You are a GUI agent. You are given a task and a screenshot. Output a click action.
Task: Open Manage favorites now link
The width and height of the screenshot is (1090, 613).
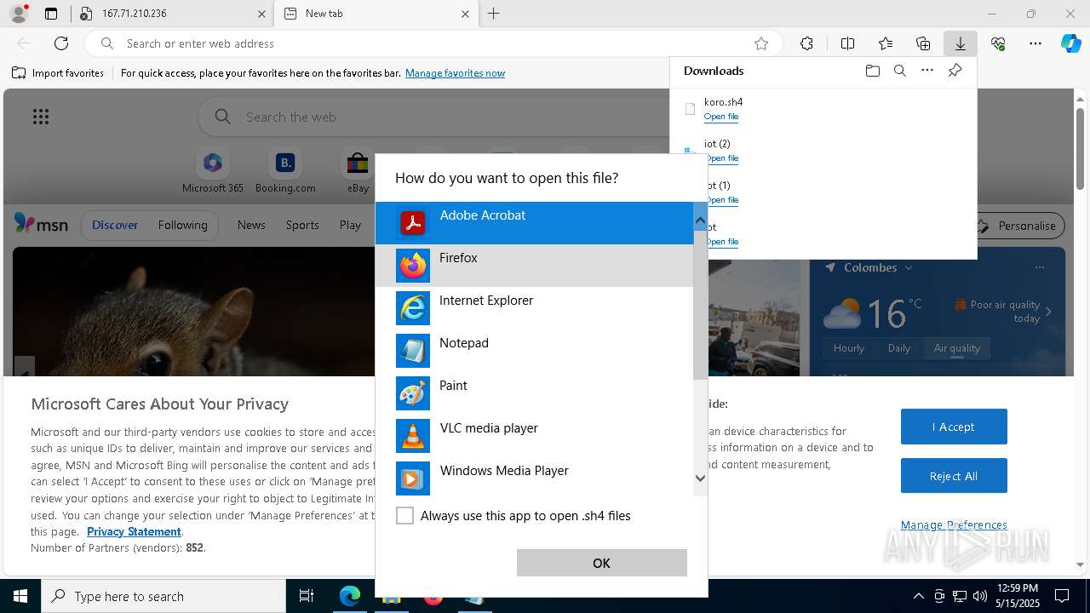click(455, 73)
